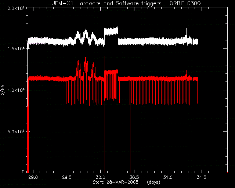Screen dimensions: 235x188
Task: Click the x-axis tick label 31.5
Action: point(202,177)
